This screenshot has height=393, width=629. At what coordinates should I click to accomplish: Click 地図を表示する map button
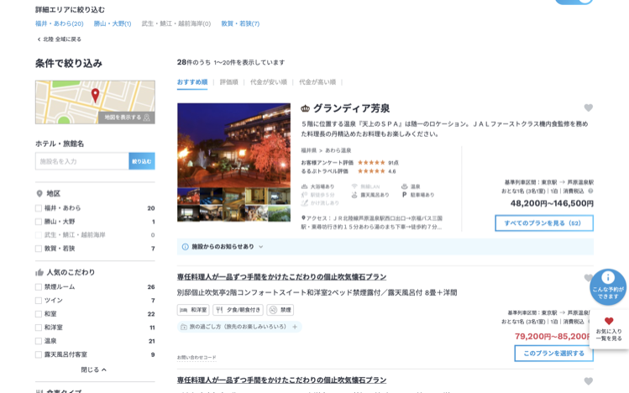click(x=127, y=117)
